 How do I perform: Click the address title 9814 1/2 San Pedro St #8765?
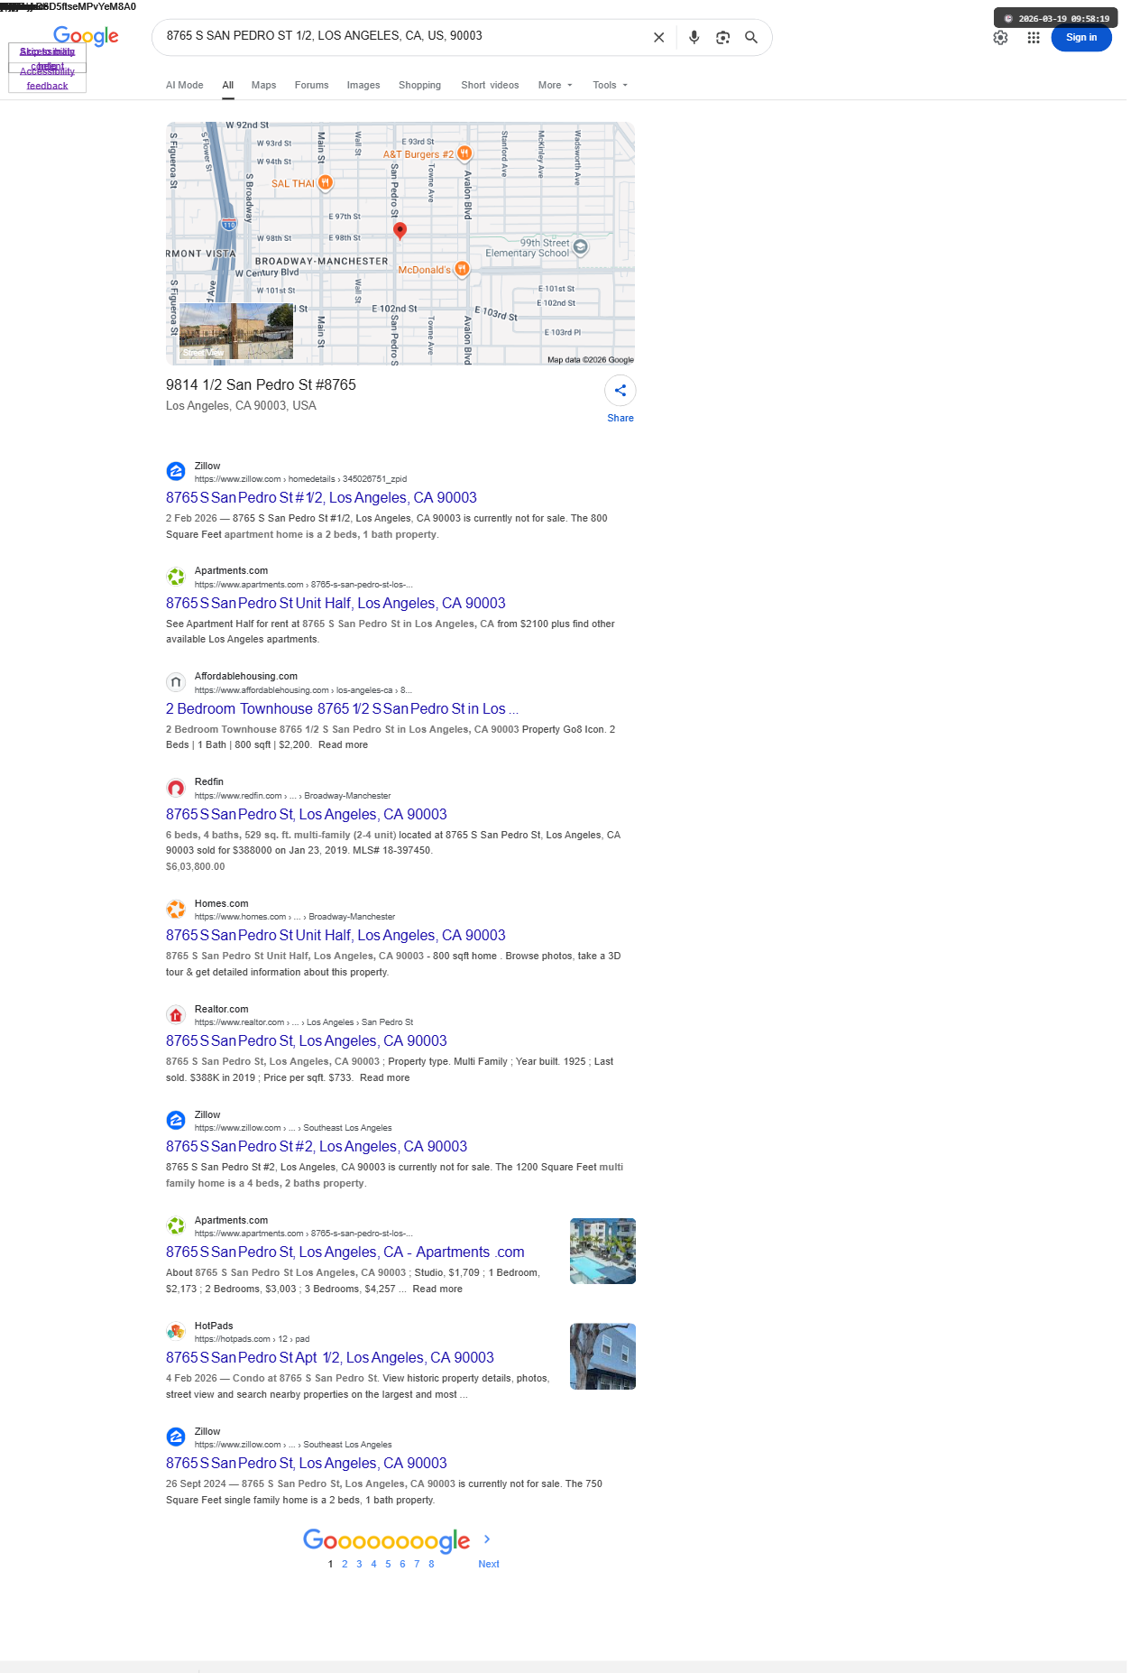pyautogui.click(x=261, y=384)
